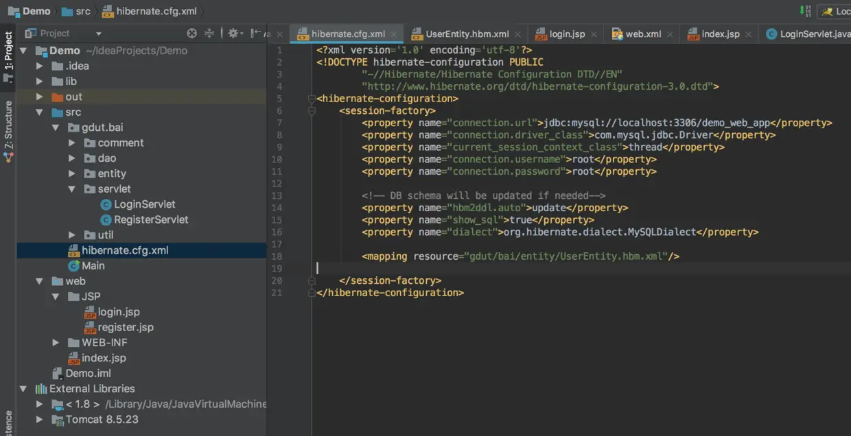Click line number 14 in the editor gutter
The height and width of the screenshot is (436, 851).
click(277, 207)
